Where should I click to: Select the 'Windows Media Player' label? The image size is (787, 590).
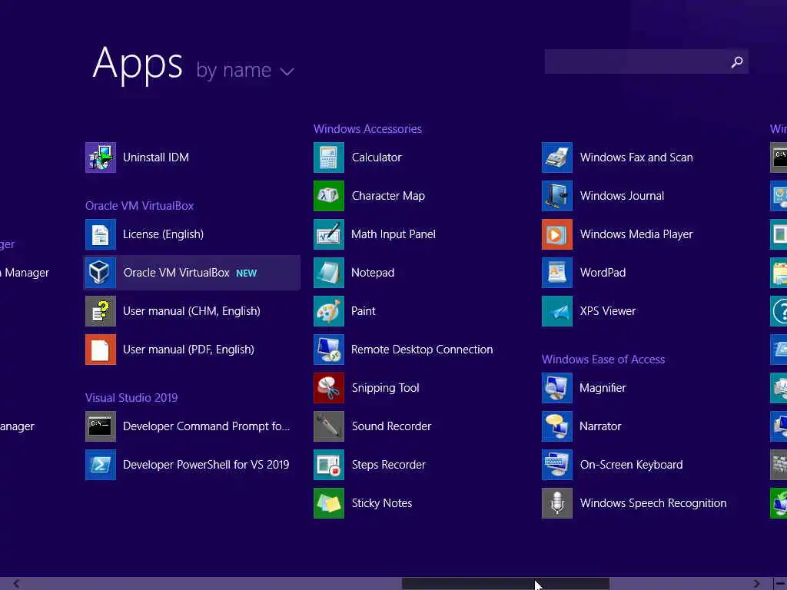(636, 234)
